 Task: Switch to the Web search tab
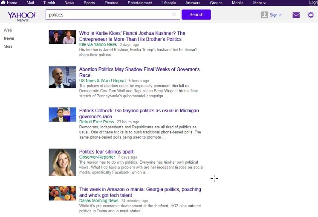(x=8, y=30)
